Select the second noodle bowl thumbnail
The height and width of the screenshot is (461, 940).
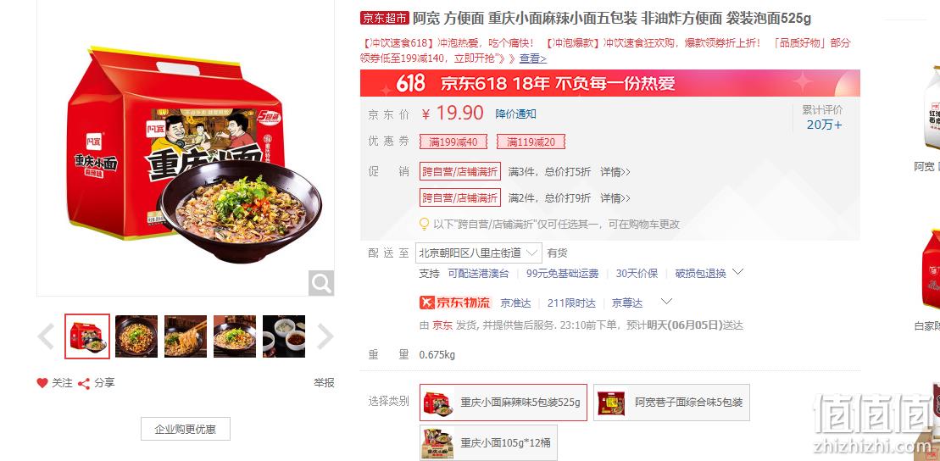[136, 336]
